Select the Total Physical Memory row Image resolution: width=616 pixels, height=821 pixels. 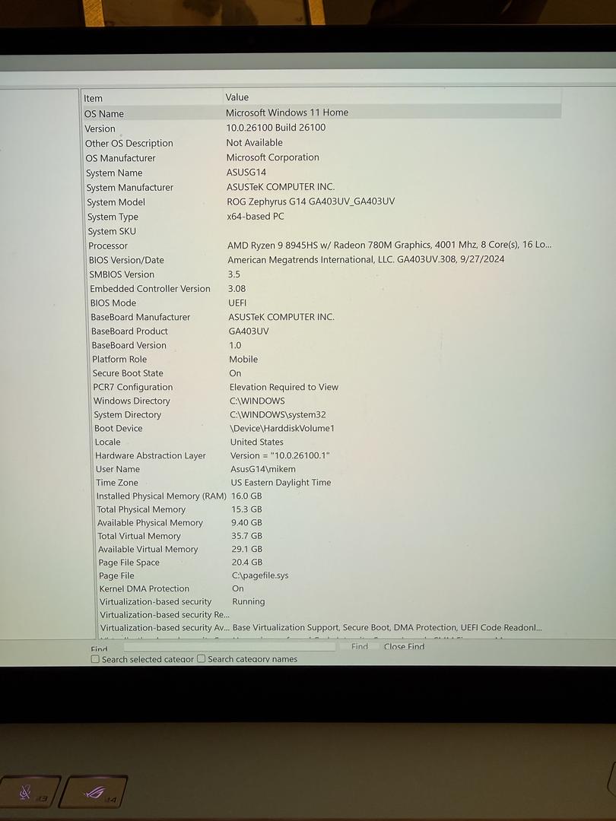pyautogui.click(x=322, y=509)
